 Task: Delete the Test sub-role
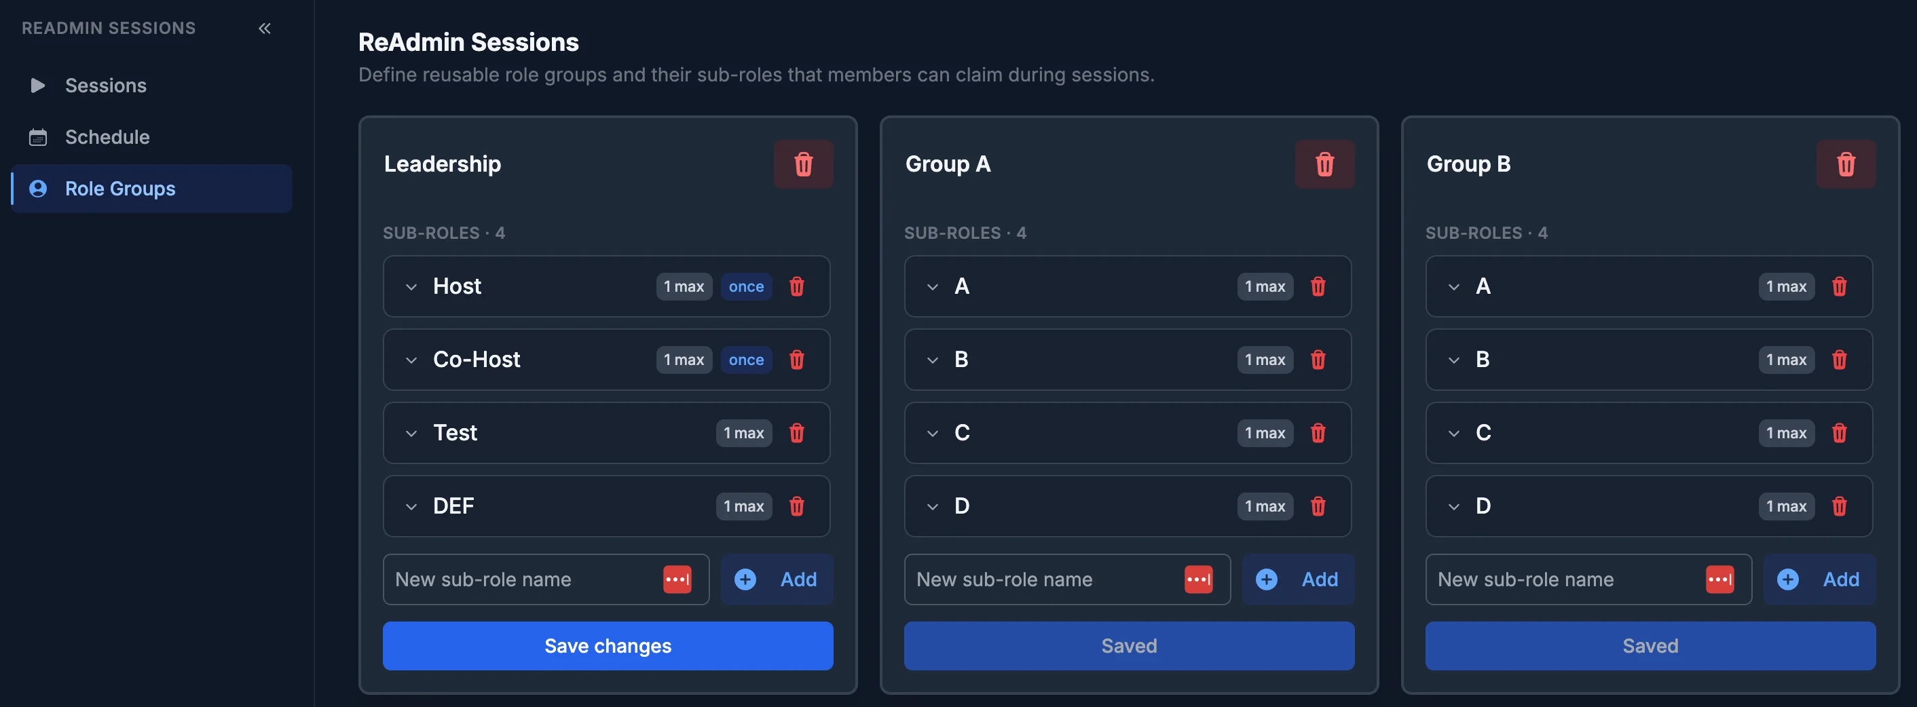796,433
